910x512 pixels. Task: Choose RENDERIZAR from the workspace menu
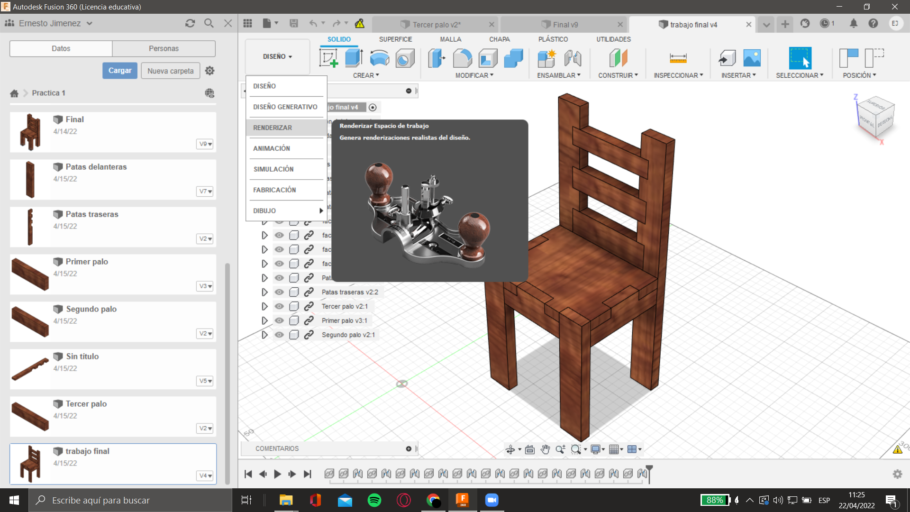point(273,128)
